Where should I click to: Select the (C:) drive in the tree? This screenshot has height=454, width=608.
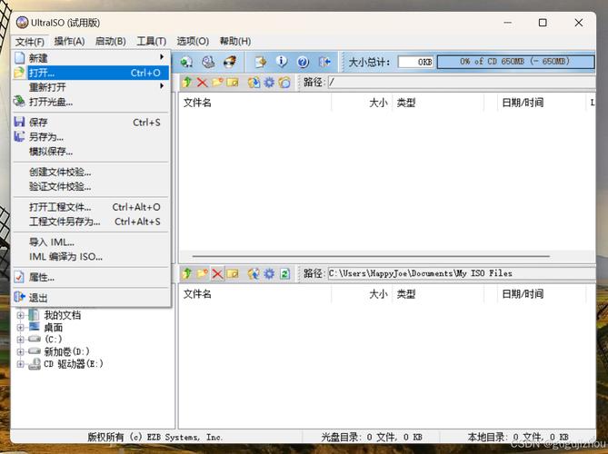point(53,340)
